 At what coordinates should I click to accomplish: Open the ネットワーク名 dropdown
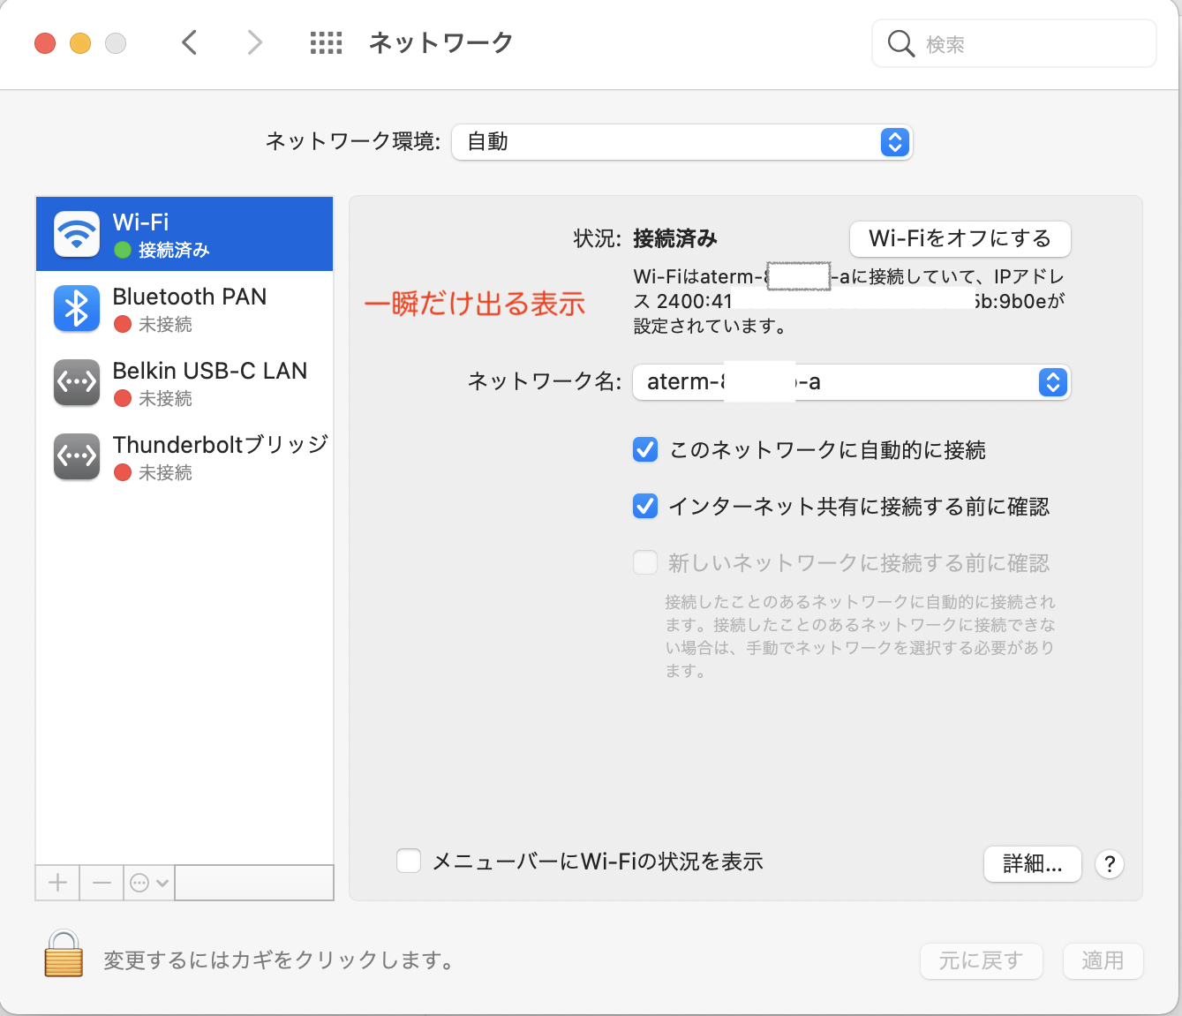tap(852, 382)
